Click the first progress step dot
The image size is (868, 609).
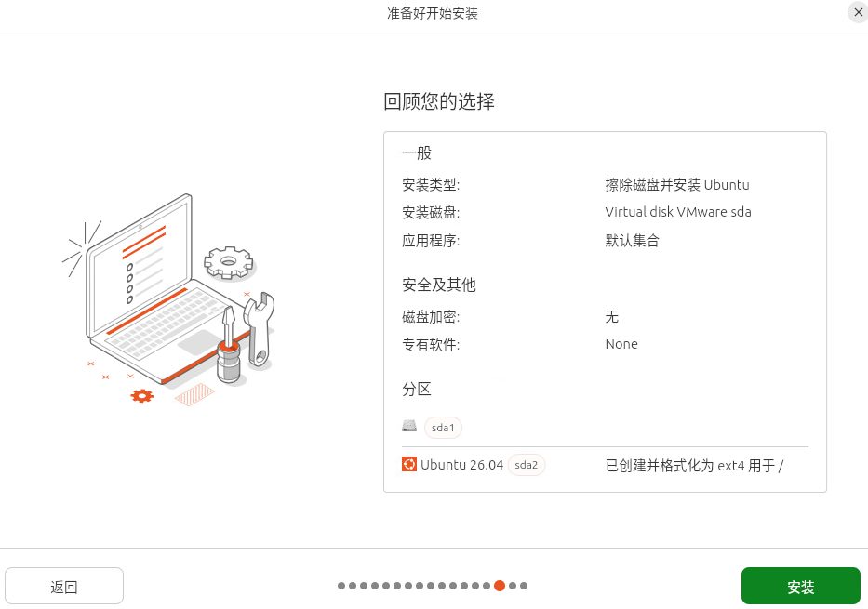tap(341, 586)
